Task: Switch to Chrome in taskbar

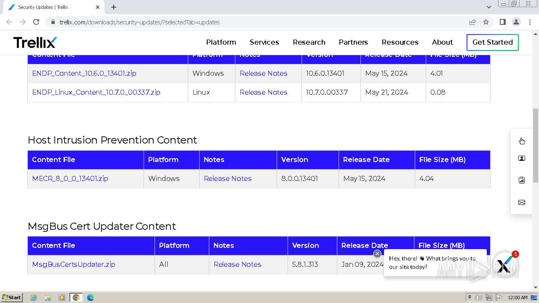Action: [x=76, y=298]
